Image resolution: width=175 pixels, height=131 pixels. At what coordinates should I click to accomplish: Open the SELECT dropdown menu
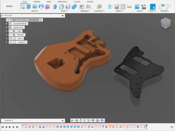coord(153,11)
